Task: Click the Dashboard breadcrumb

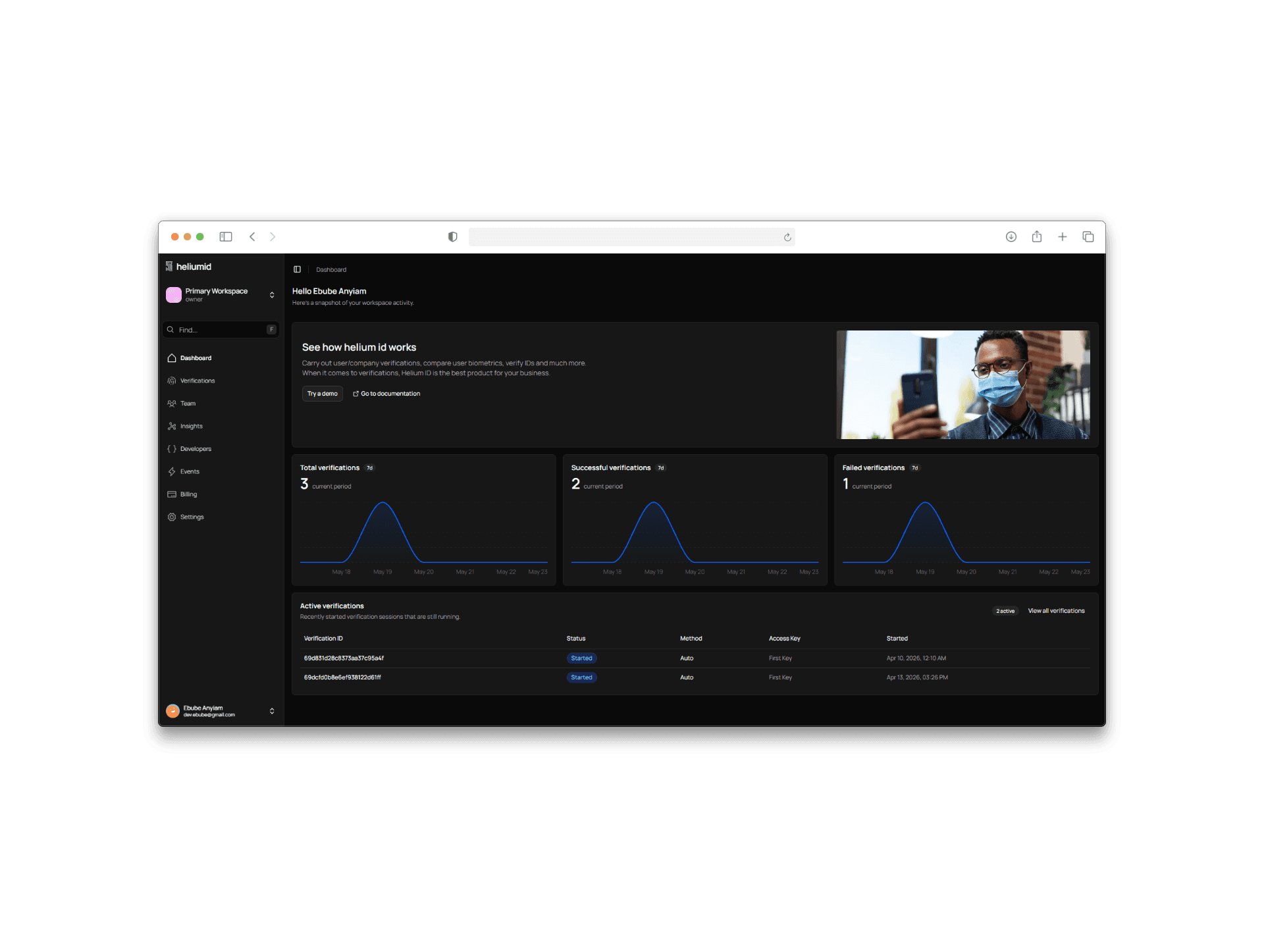Action: pyautogui.click(x=331, y=269)
